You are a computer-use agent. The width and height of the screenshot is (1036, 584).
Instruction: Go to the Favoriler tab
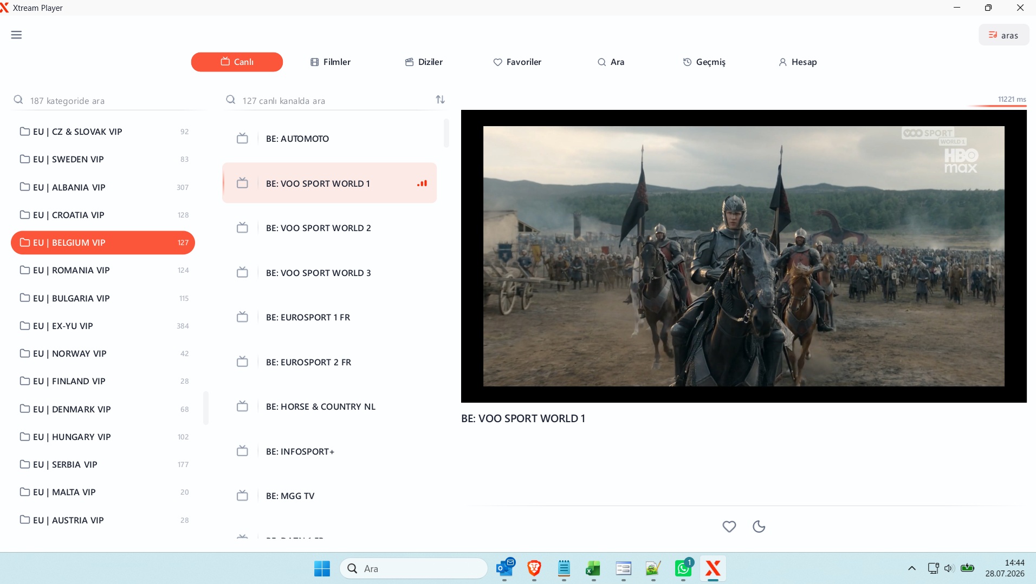pos(517,62)
